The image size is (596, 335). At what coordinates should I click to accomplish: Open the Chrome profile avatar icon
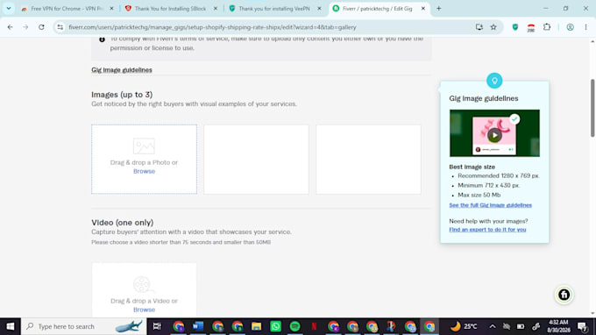click(x=570, y=27)
